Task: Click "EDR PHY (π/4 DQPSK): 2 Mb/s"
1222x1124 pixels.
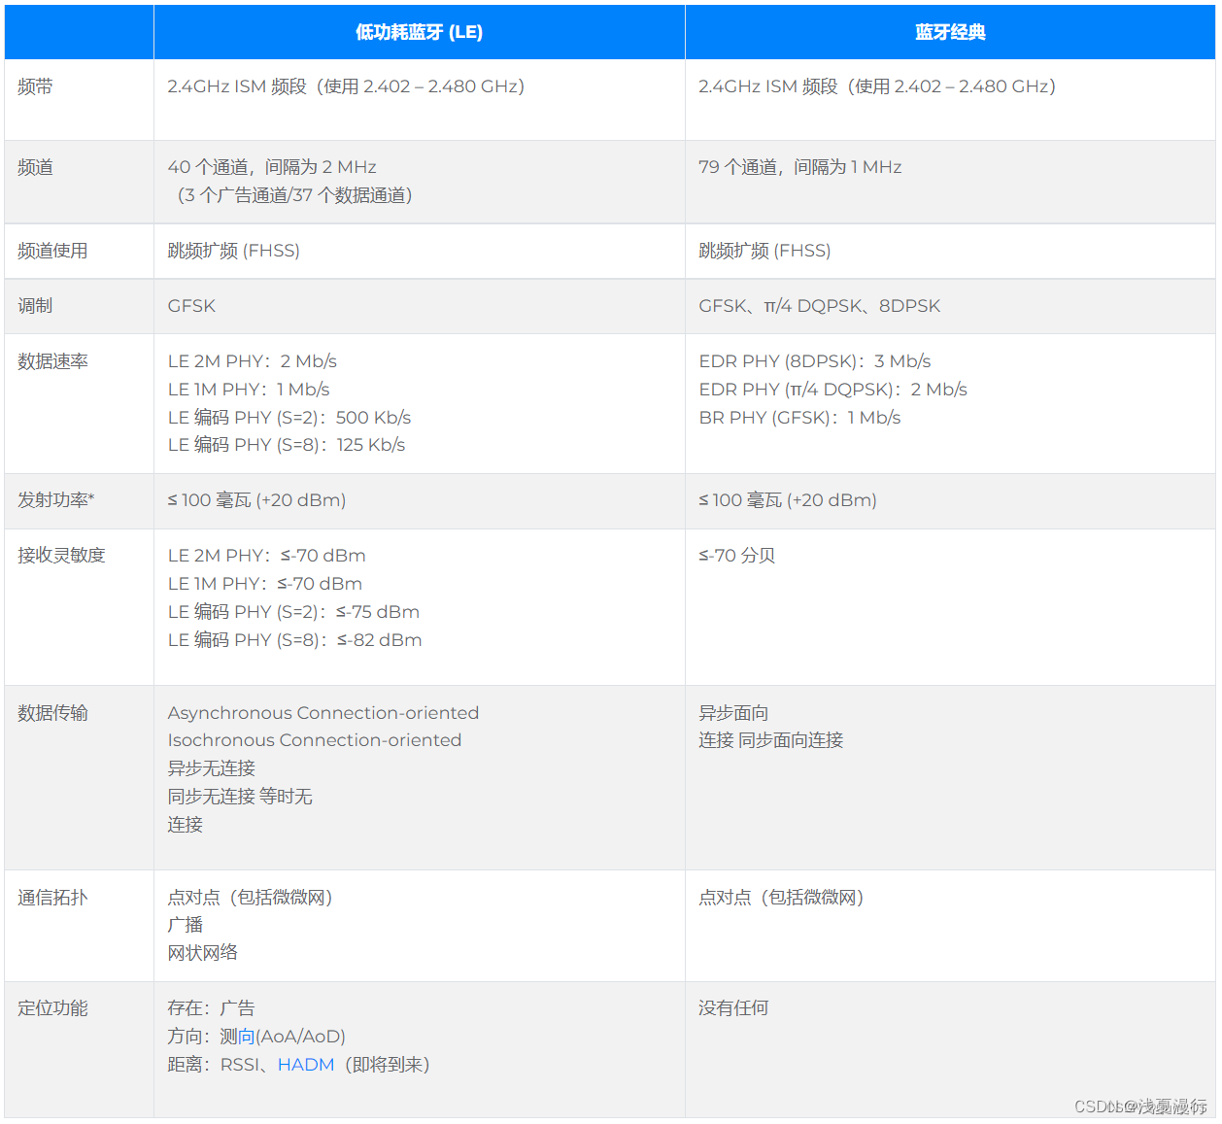Action: pos(833,390)
